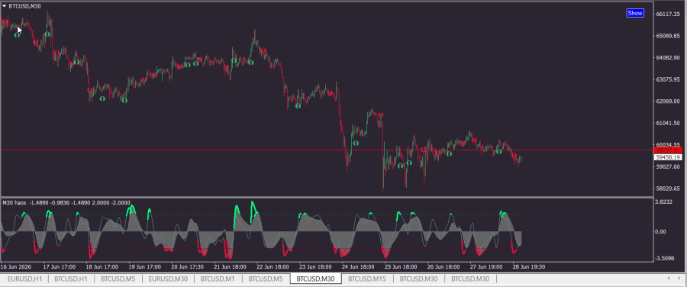Click the 66117.35 price scale value
This screenshot has width=687, height=287.
[668, 14]
